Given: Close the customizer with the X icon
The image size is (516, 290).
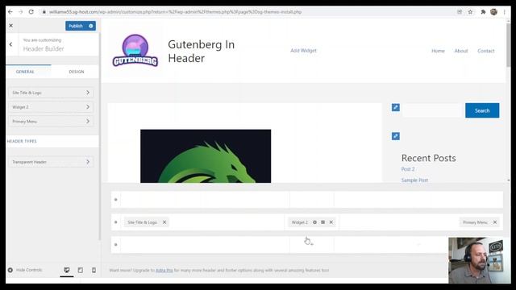Looking at the screenshot, I should (x=11, y=25).
